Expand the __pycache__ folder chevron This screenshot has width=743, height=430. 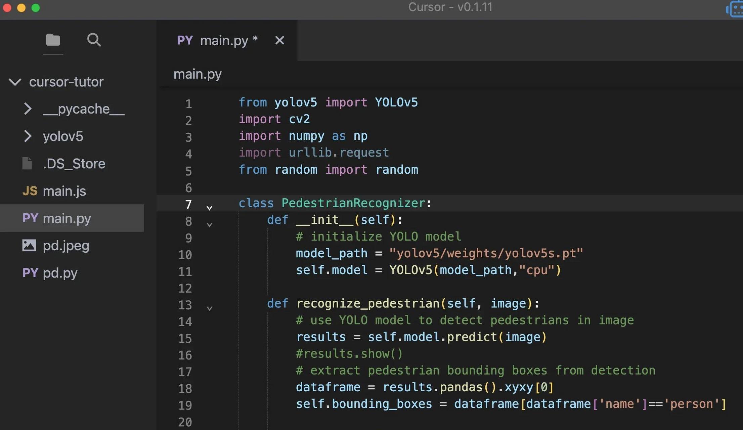point(28,109)
